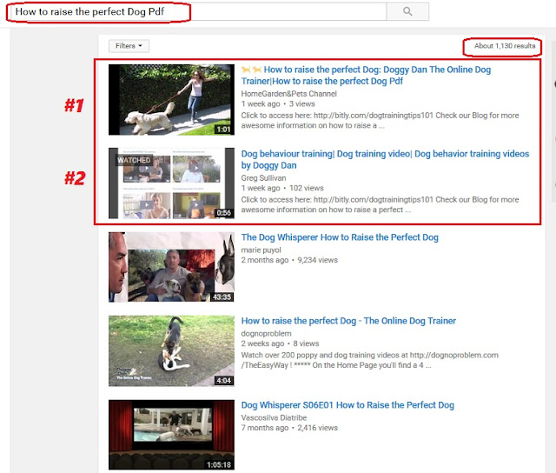The image size is (556, 473).
Task: Visit marie puyol channel
Action: [261, 250]
